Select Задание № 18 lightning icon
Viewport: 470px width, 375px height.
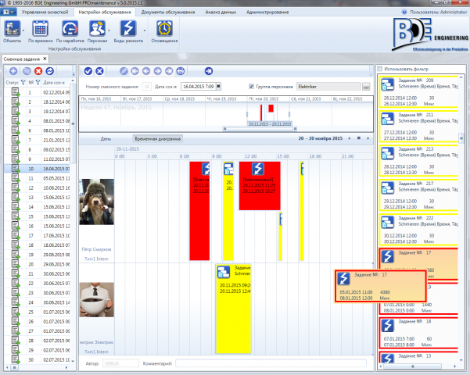point(388,326)
